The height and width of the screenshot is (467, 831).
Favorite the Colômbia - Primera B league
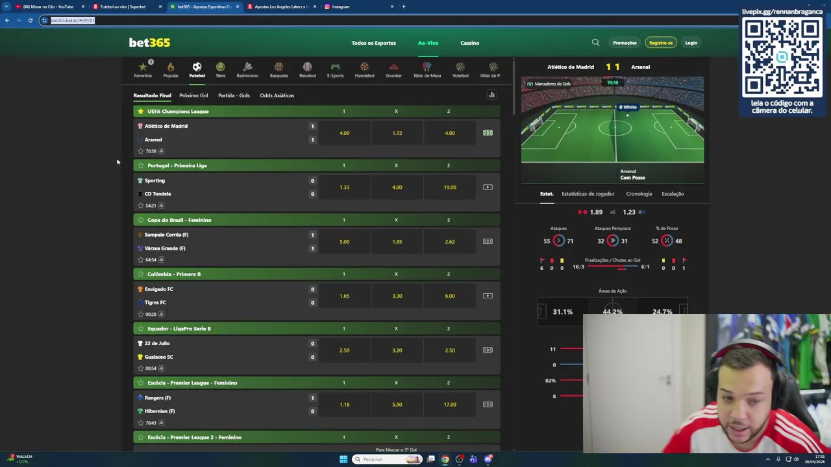coord(140,274)
